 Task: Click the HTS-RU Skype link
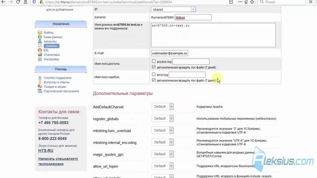(46, 150)
